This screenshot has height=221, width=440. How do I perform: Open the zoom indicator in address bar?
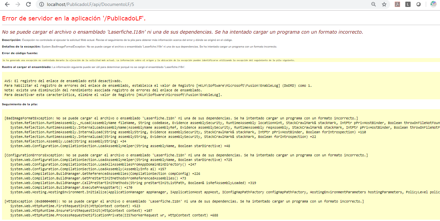tap(374, 4)
